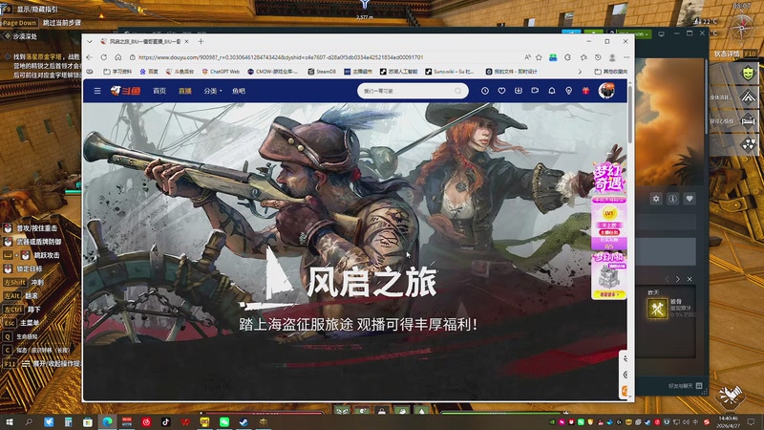Click the browser page vertical scrollbar

pyautogui.click(x=630, y=113)
